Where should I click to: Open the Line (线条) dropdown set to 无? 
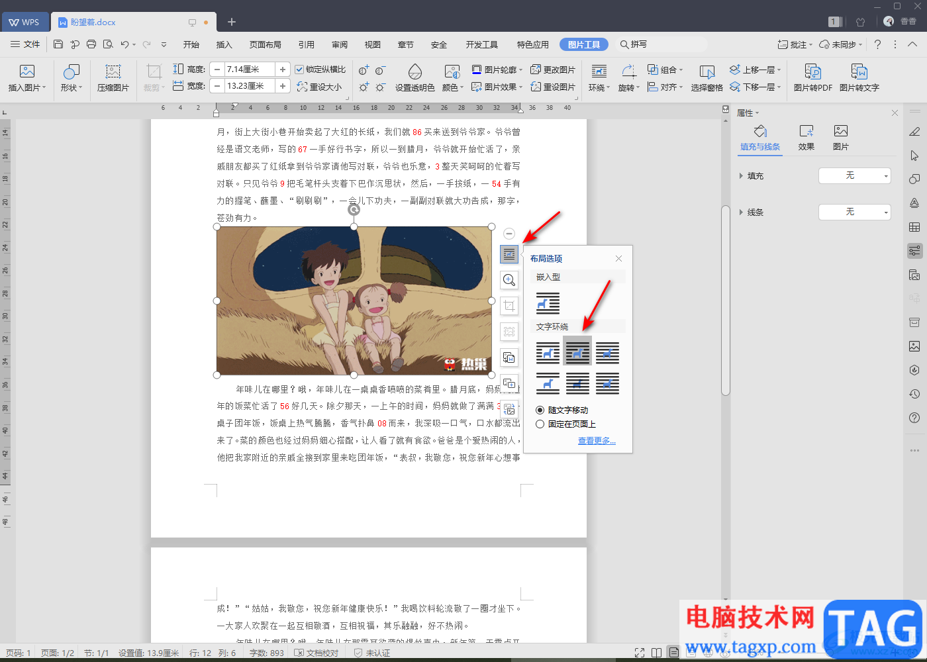tap(855, 212)
